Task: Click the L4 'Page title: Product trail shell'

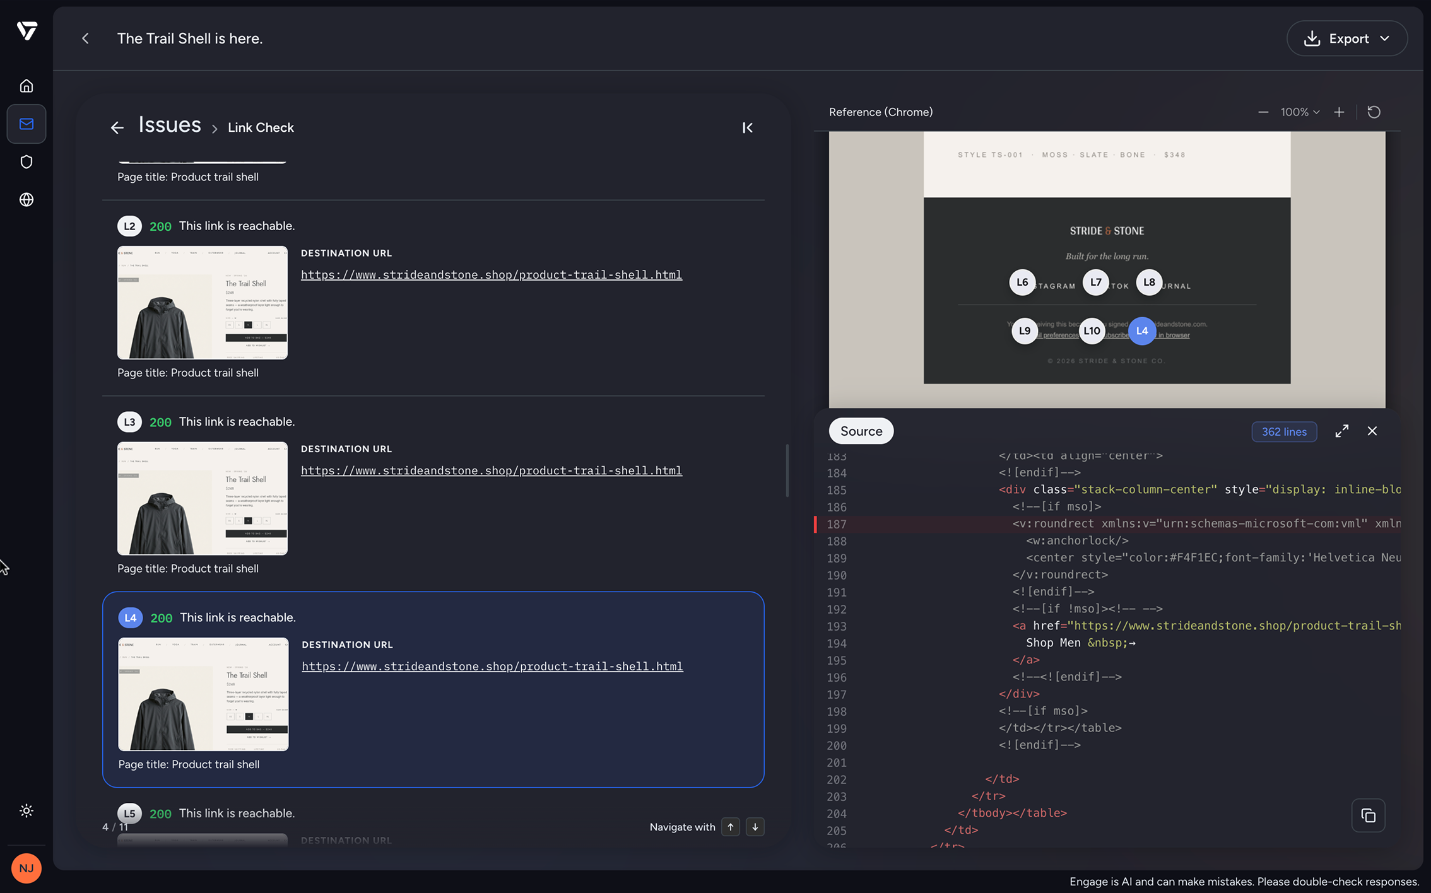Action: [189, 764]
